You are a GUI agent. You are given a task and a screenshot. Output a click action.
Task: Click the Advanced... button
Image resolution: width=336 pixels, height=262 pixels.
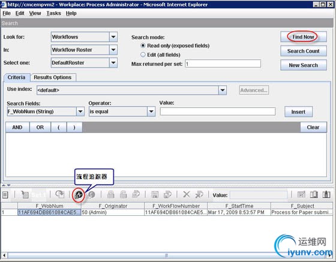coord(254,90)
